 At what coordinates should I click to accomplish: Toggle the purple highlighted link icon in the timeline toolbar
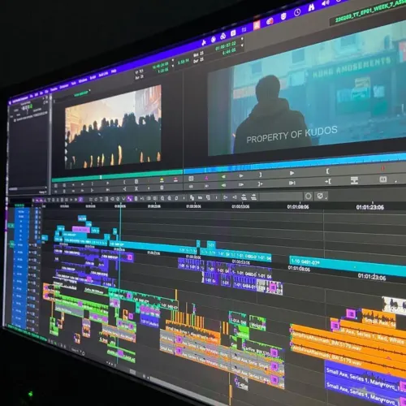pos(130,199)
